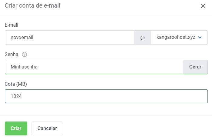Click the Senha field label
Screen dimensions: 212x140
[12, 55]
